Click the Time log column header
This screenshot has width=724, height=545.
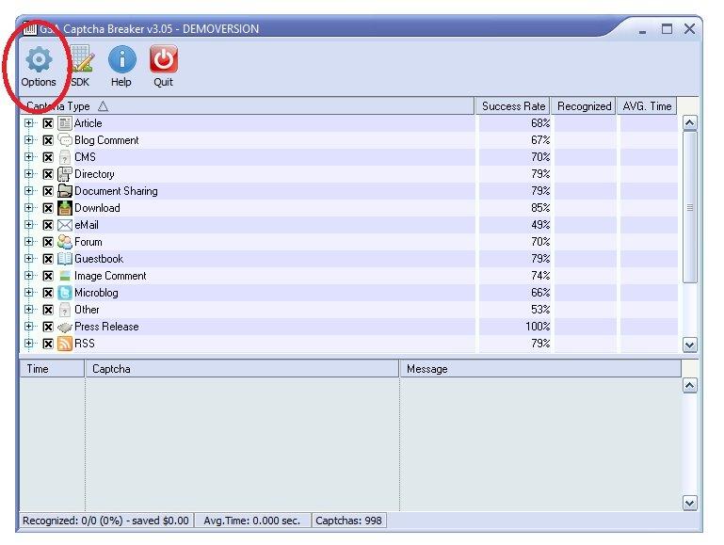[53, 369]
